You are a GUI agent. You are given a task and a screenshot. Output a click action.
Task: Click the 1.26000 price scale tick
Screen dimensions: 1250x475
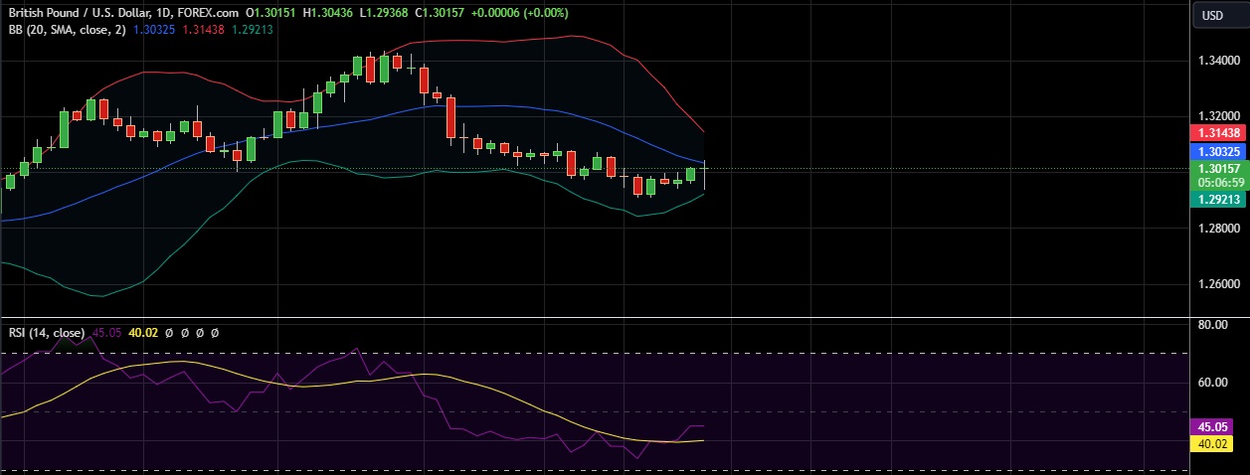click(x=1217, y=284)
